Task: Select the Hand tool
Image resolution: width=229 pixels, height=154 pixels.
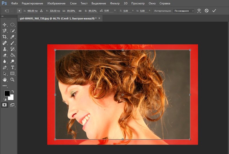Action: [5, 80]
